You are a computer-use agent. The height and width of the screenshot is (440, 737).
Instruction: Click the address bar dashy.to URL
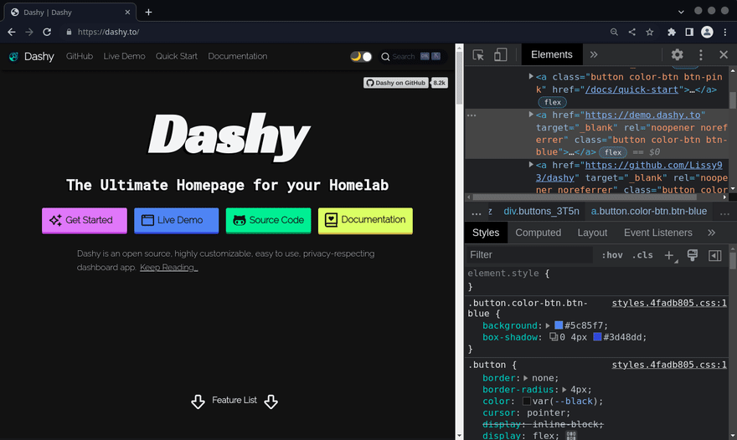coord(109,32)
